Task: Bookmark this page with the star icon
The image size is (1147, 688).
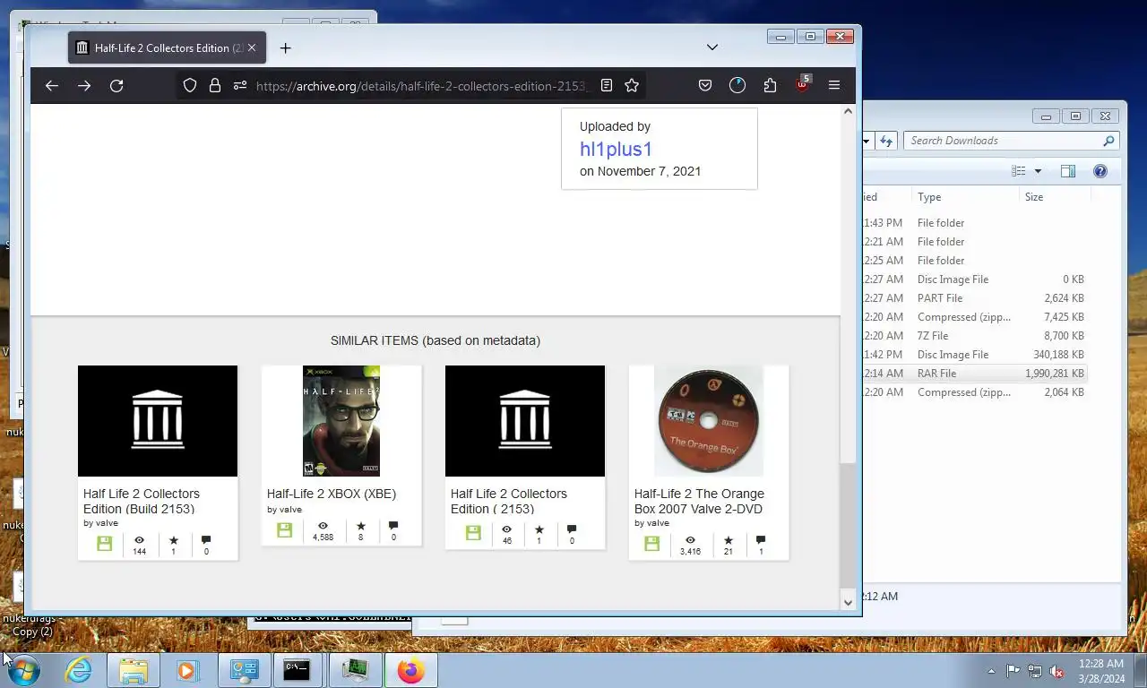Action: pos(632,85)
